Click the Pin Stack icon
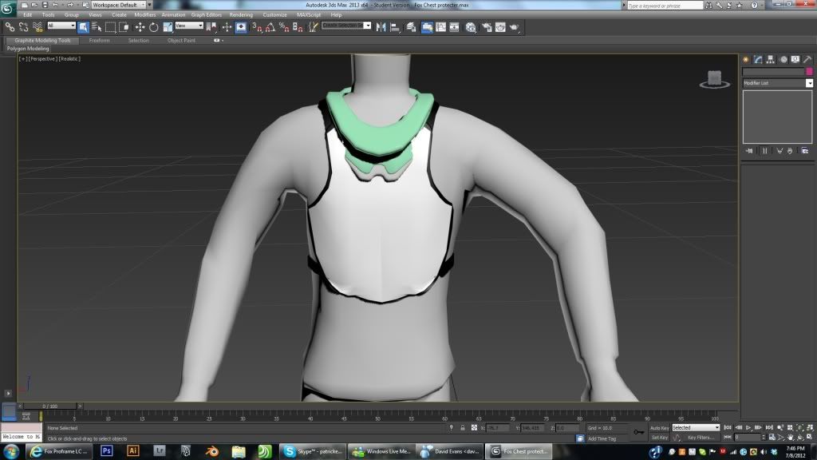Viewport: 817px width, 460px height. (749, 151)
